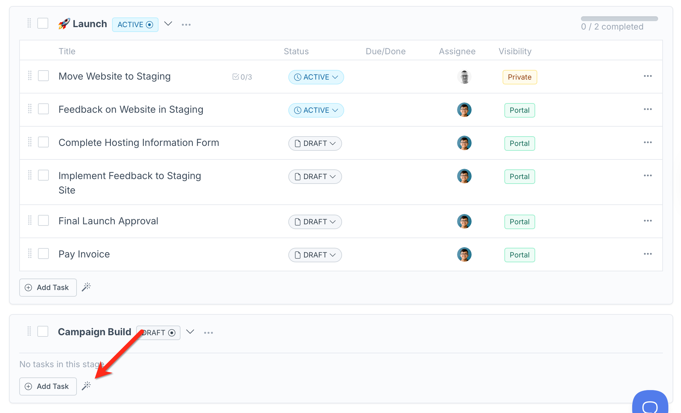Open the three-dot menu beside Launch stage title
Viewport: 681px width, 413px height.
[x=186, y=25]
